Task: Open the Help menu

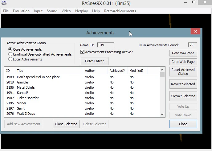Action: [x=96, y=11]
